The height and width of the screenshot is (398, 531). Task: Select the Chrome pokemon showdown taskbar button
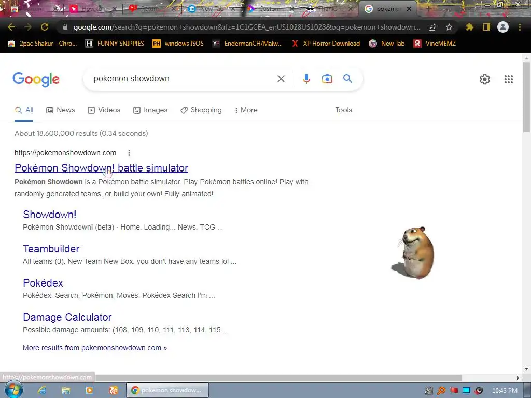coord(167,390)
